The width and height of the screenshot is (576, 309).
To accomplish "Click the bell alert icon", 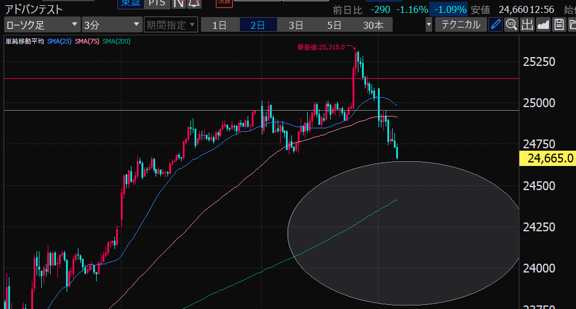I will pyautogui.click(x=193, y=3).
